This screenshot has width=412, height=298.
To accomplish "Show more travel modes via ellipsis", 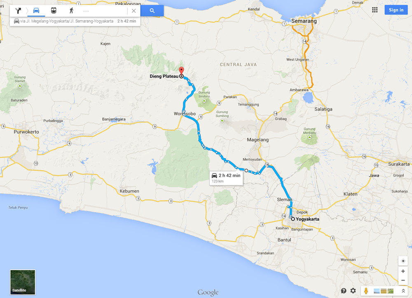I will click(x=86, y=11).
